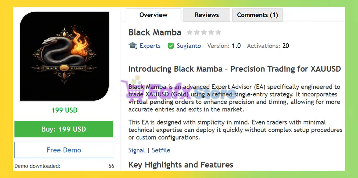Open the Setfile link
This screenshot has height=178, width=358.
161,150
